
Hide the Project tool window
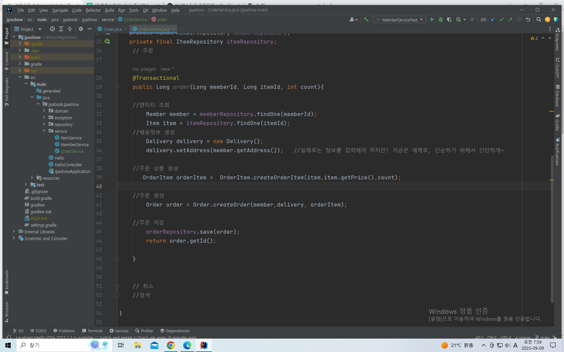(90, 29)
